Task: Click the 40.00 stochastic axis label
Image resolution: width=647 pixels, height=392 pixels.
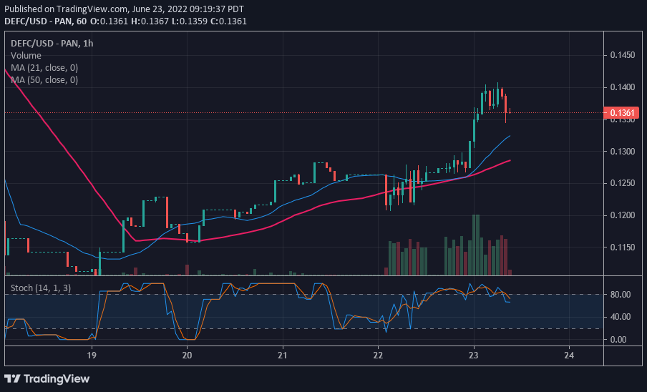Action: 621,317
